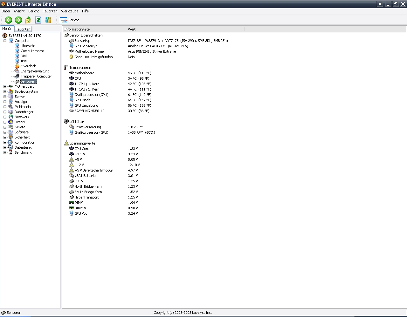Screen dimensions: 407x317
Task: Expand the Software tree node
Action: (5, 132)
